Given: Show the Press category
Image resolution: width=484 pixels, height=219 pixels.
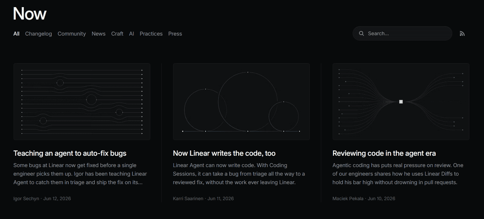Looking at the screenshot, I should click(x=175, y=34).
